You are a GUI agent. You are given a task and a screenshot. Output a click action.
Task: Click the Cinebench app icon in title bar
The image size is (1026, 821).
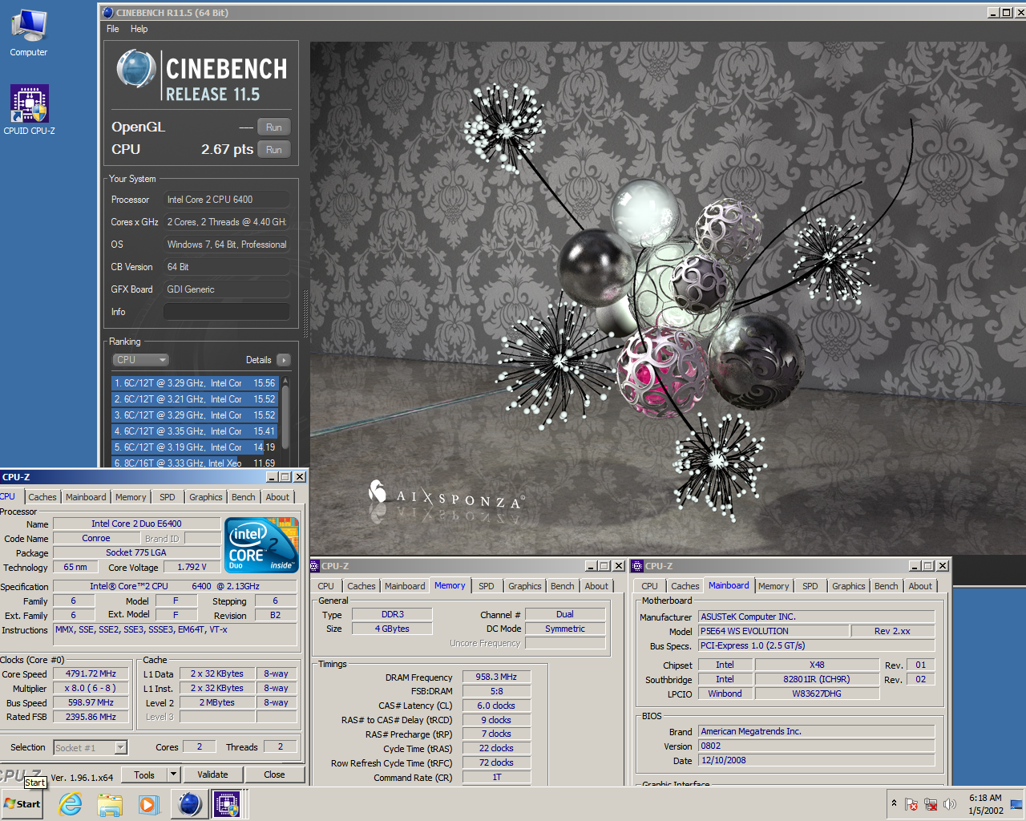click(x=108, y=13)
